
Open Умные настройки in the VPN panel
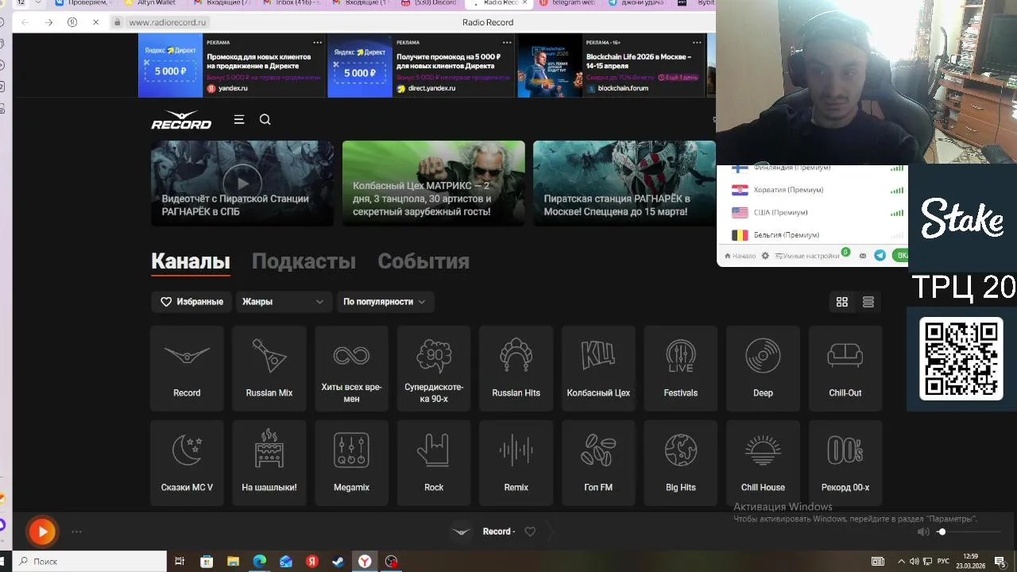pos(806,256)
